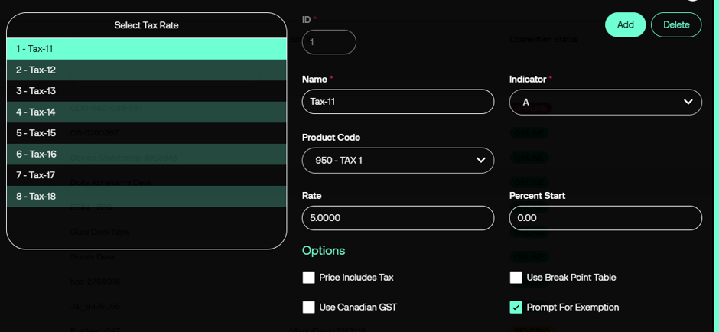This screenshot has width=719, height=332.
Task: Choose 6 - Tax-16 in the list
Action: (147, 154)
